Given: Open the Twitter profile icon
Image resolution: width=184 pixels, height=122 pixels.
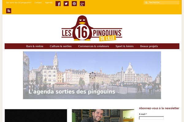Looking at the screenshot, I should tap(66, 4).
